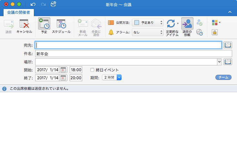Click the キャンセル meeting cancel icon
Screen dimensions: 237x145
coord(24,24)
